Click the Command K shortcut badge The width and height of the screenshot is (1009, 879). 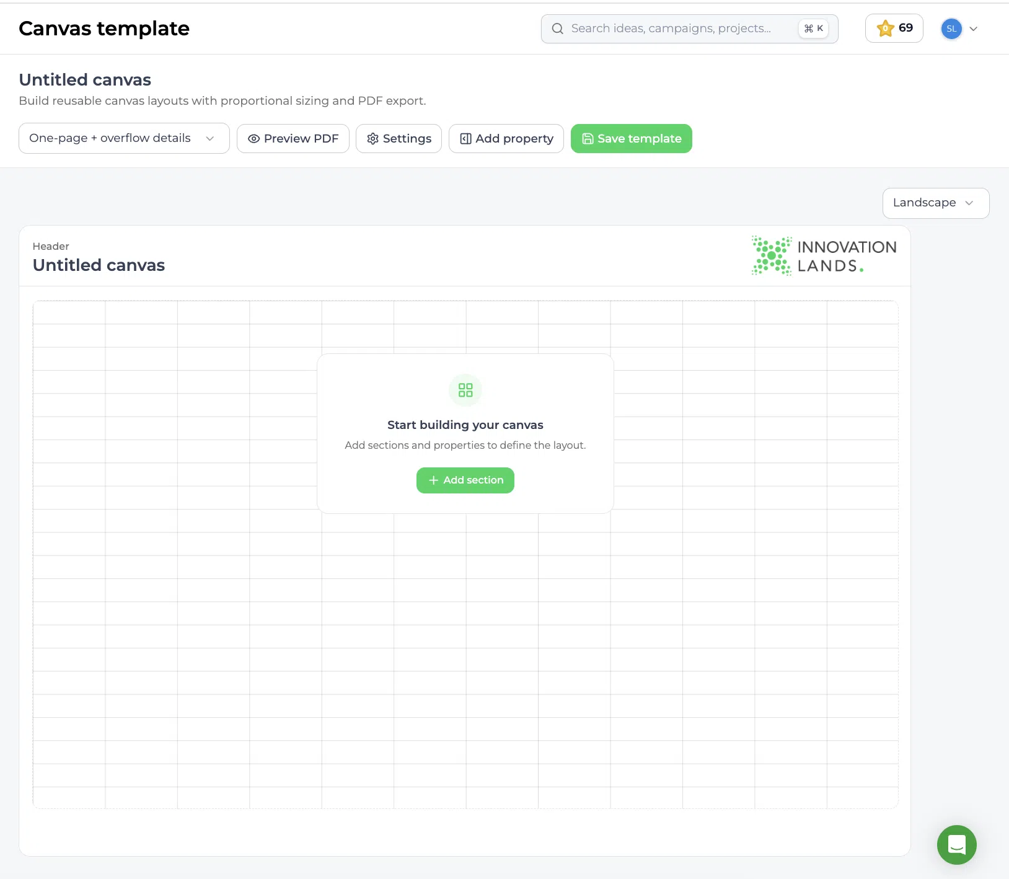[x=813, y=29]
